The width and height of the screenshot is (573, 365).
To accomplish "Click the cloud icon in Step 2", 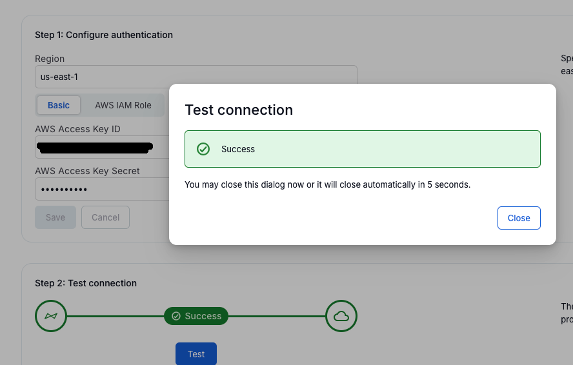I will click(x=341, y=316).
